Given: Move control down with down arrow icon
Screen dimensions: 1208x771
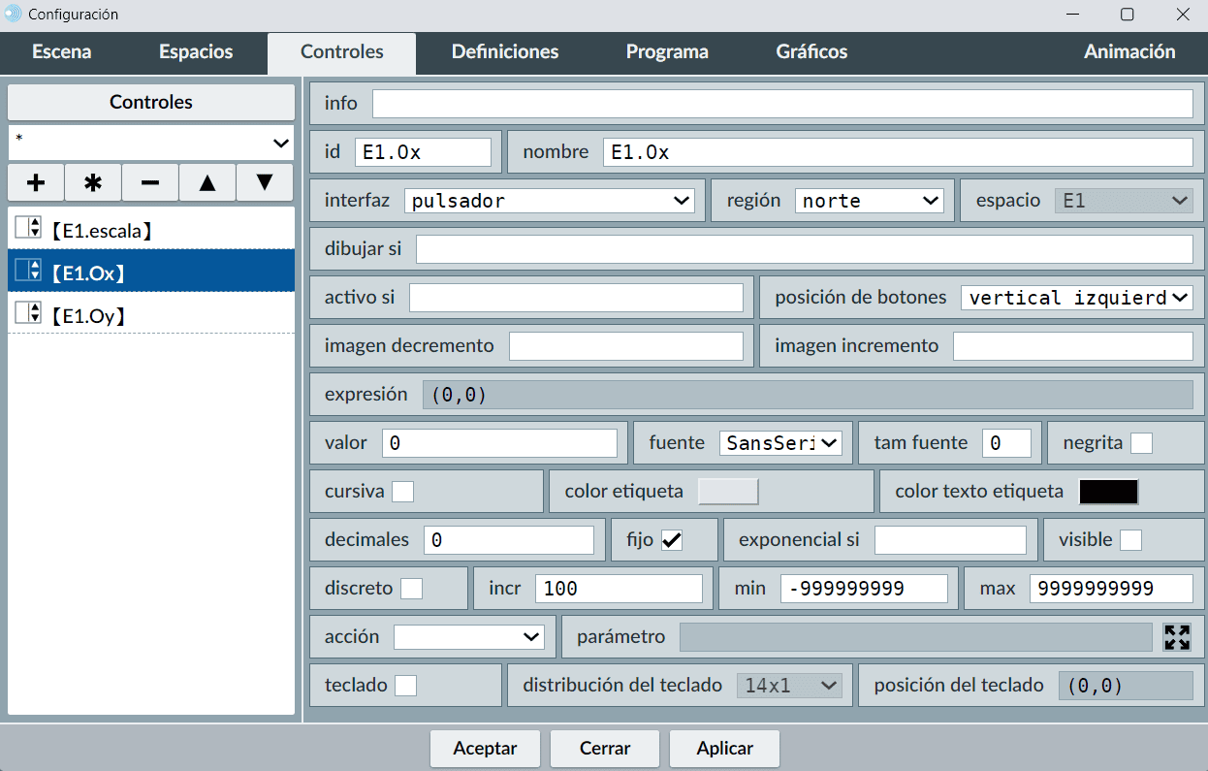Looking at the screenshot, I should [265, 182].
